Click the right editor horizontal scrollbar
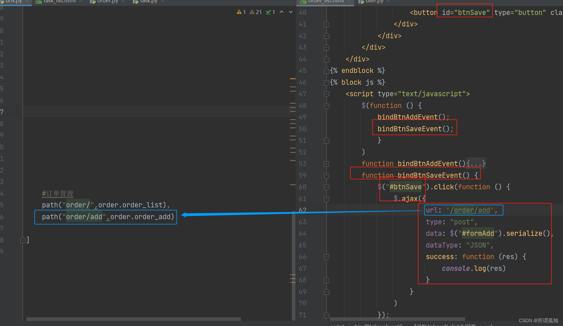 pyautogui.click(x=397, y=319)
